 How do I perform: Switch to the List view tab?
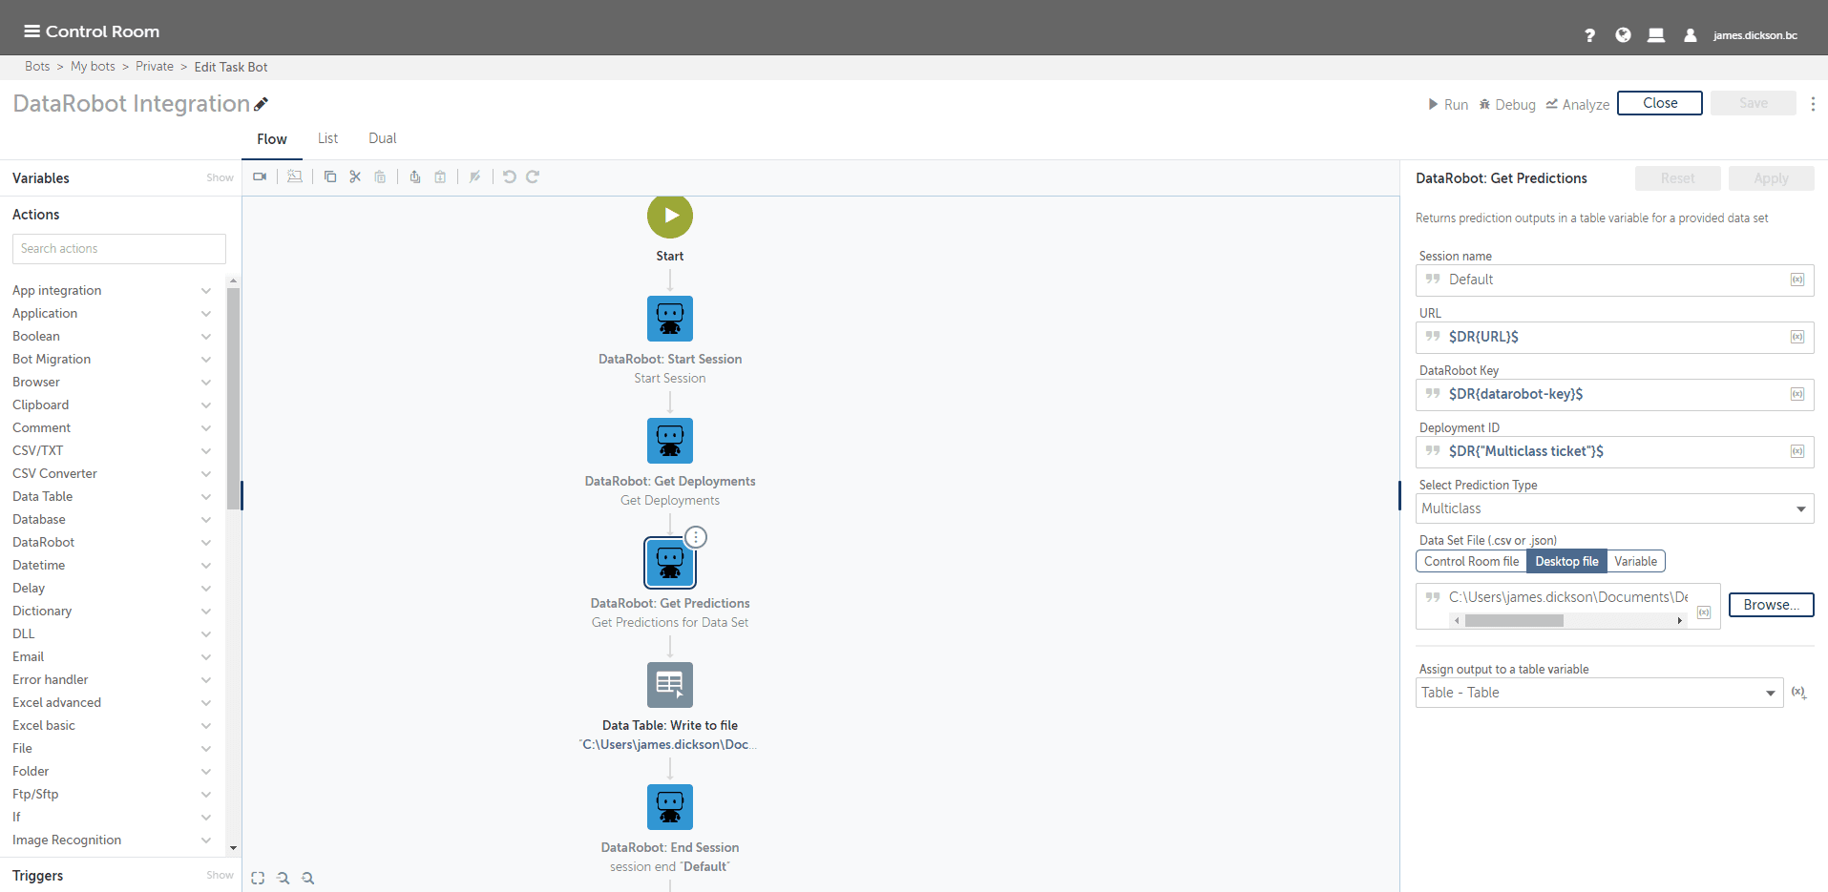click(x=327, y=138)
